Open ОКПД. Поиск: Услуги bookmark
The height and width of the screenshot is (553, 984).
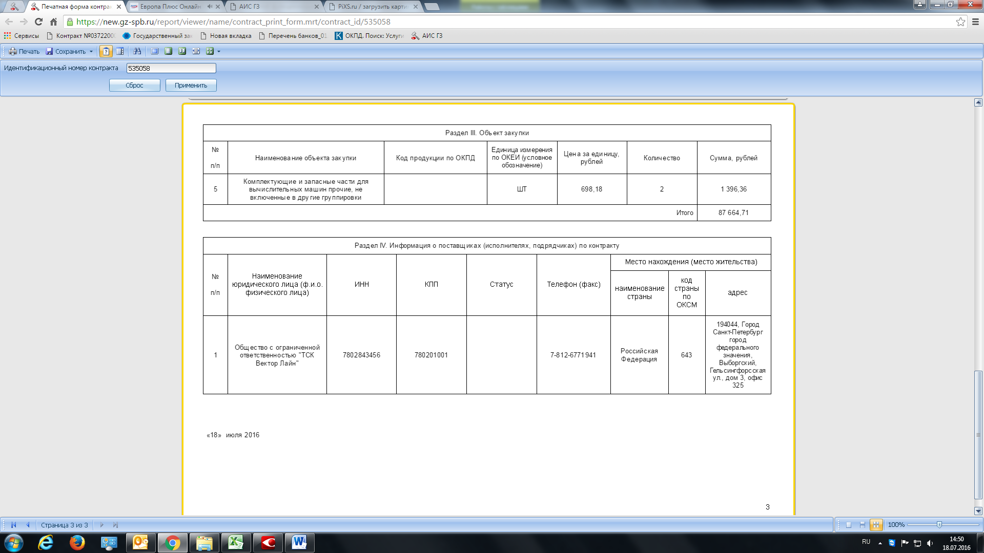(x=370, y=36)
